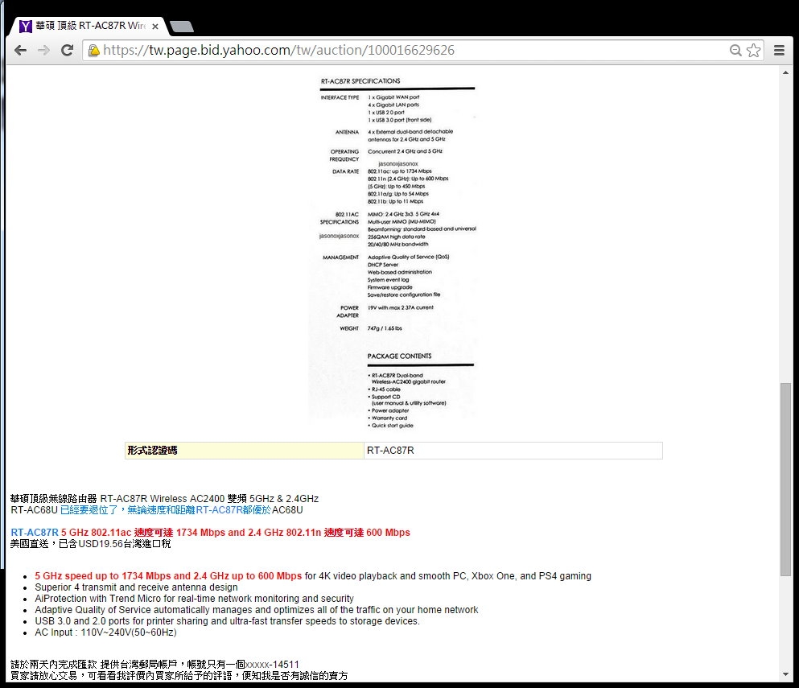Image resolution: width=799 pixels, height=688 pixels.
Task: Click the AiProtection with Trend Micro bullet
Action: (194, 599)
